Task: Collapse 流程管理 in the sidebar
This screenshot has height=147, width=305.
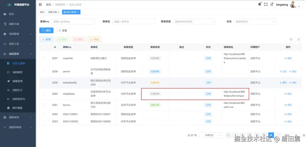Action: (18, 54)
